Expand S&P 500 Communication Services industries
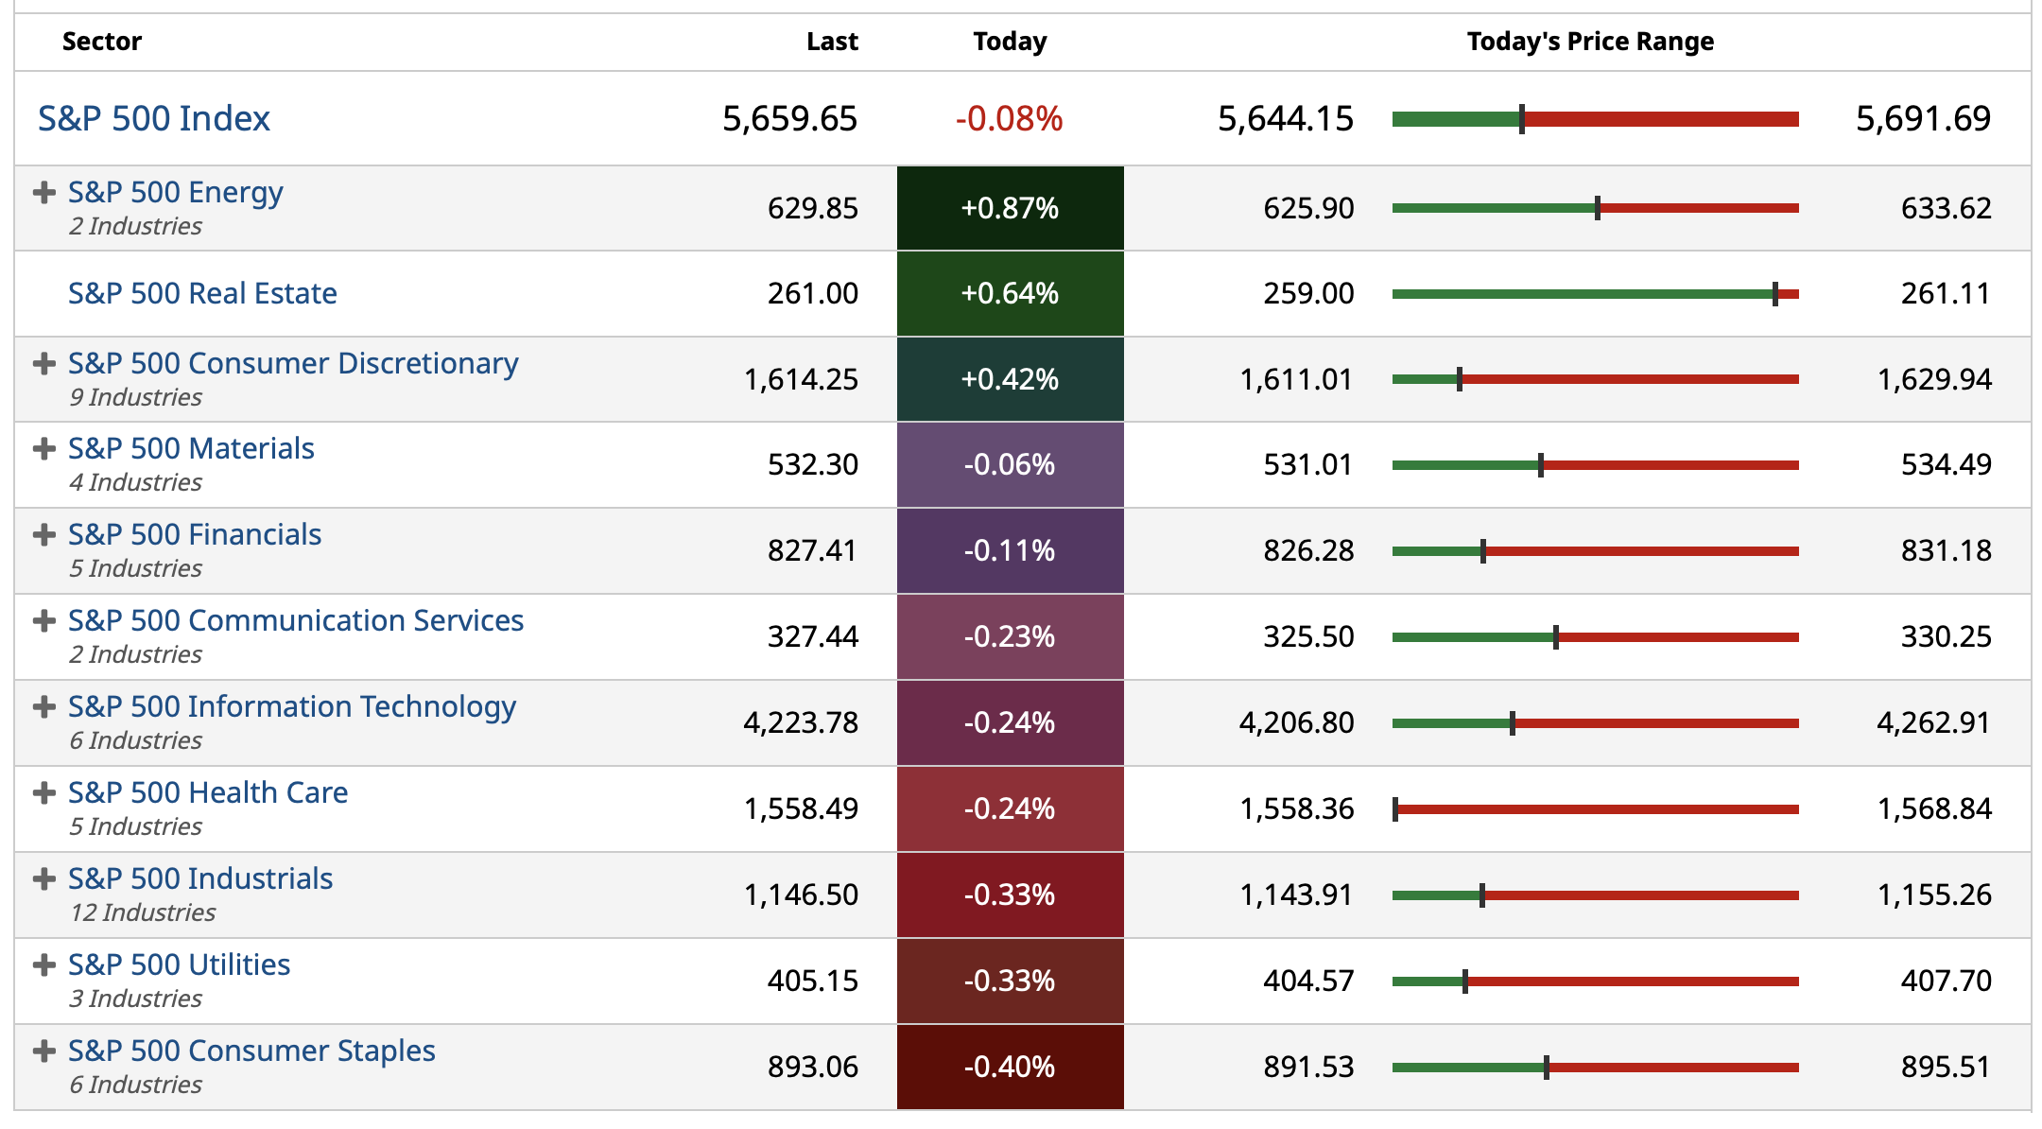 click(x=43, y=621)
